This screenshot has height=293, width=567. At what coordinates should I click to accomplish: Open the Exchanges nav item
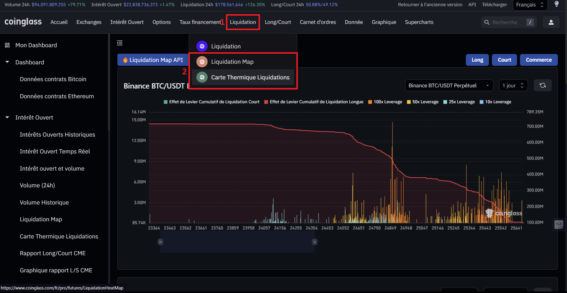(89, 22)
